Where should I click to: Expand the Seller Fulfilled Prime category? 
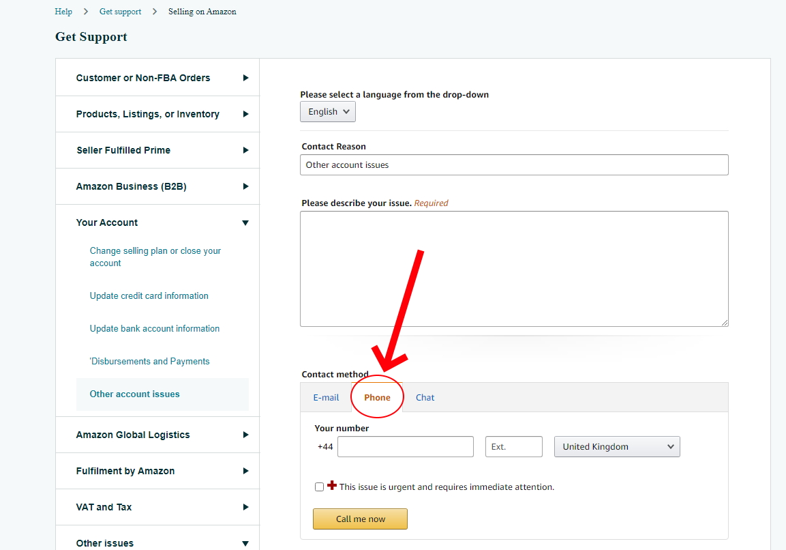pos(245,150)
